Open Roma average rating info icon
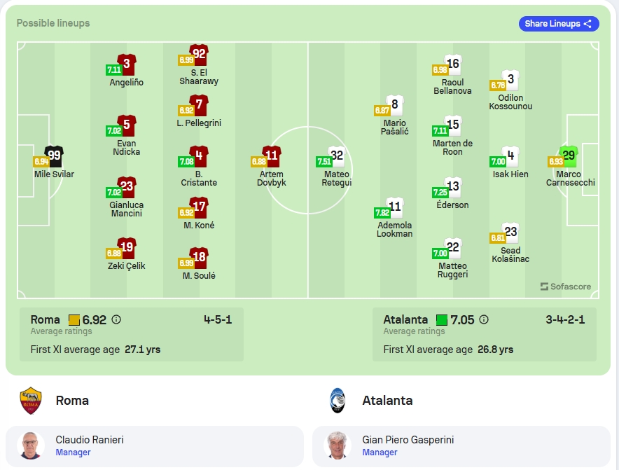Screen dimensions: 619x470 pos(116,319)
